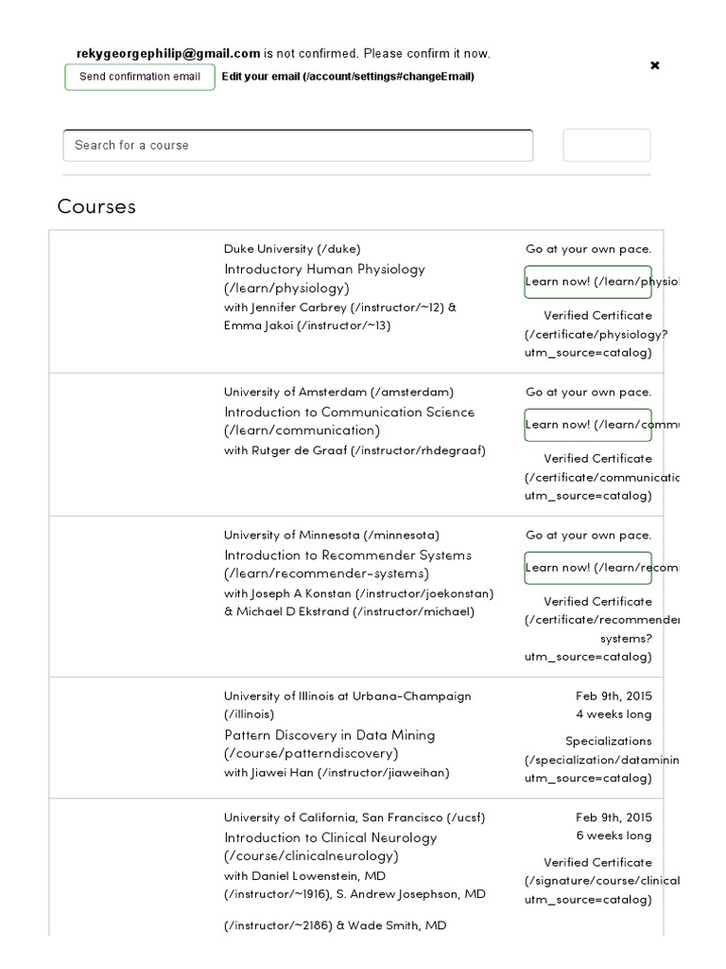Click Send confirmation email button
The width and height of the screenshot is (726, 969).
click(140, 77)
